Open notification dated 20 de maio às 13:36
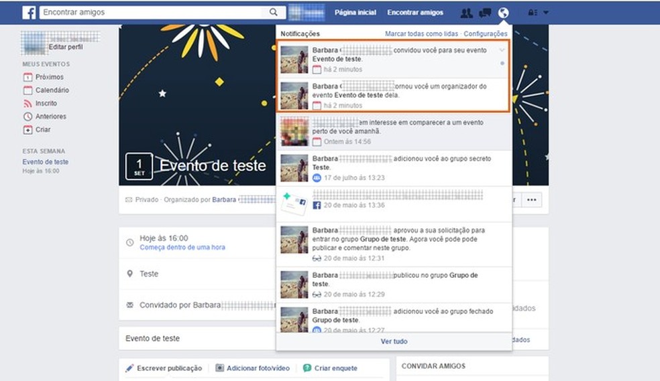Image resolution: width=660 pixels, height=381 pixels. (394, 204)
